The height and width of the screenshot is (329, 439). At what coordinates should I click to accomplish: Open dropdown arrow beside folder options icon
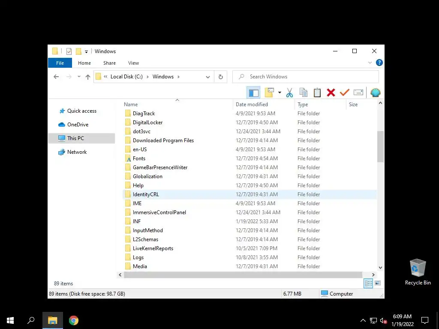280,93
